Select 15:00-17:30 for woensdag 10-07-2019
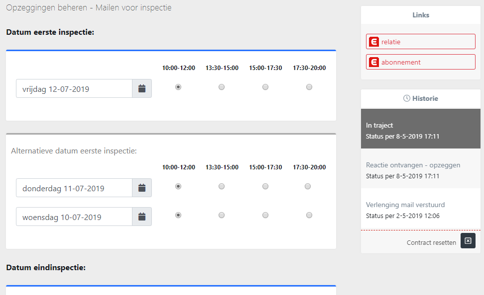The image size is (484, 295). pyautogui.click(x=265, y=215)
